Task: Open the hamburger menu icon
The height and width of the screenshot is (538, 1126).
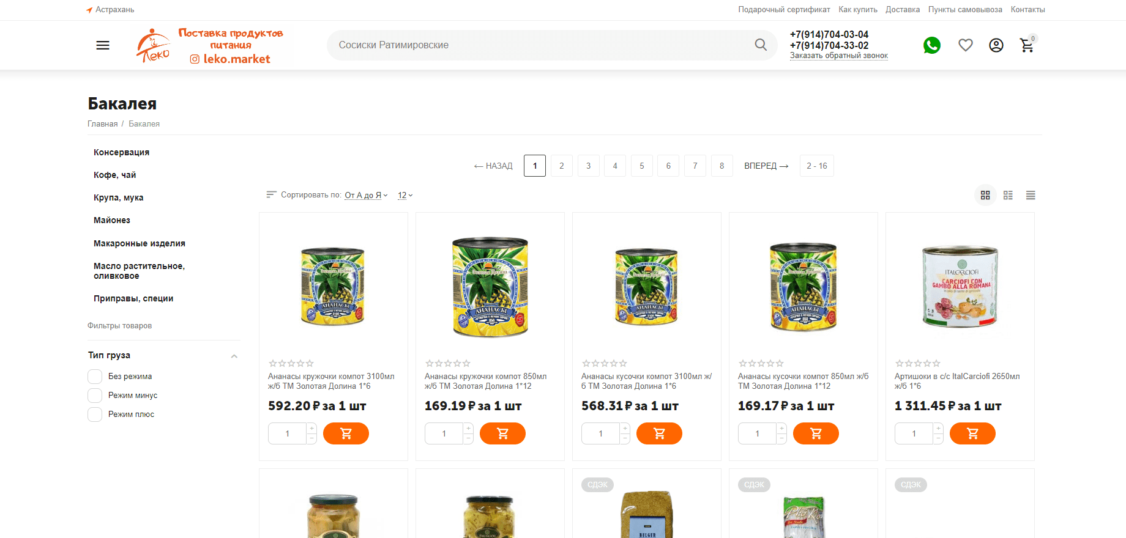Action: (x=103, y=45)
